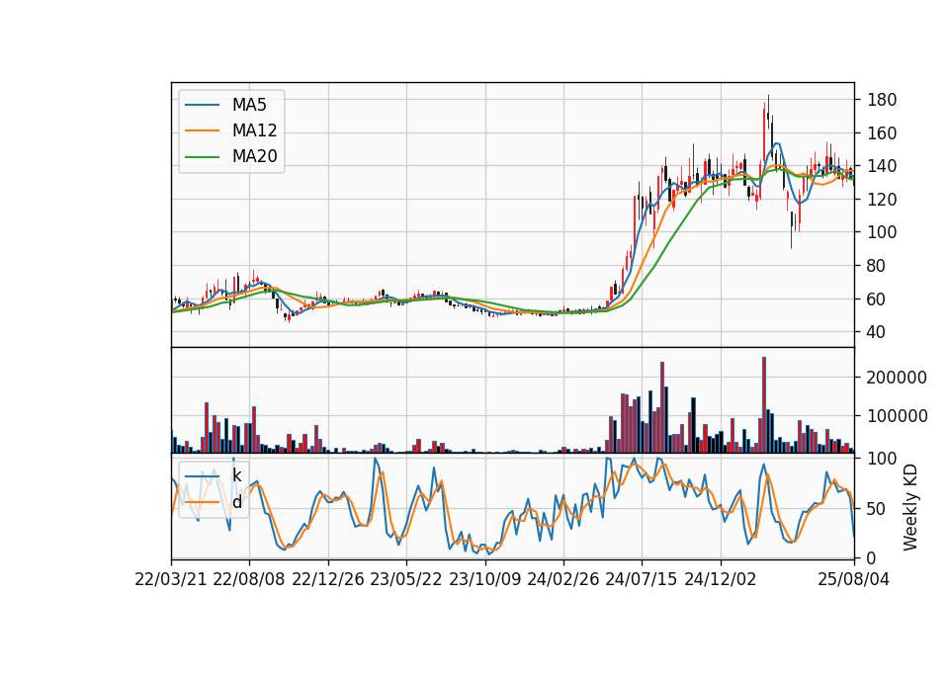
Task: Click the 23/10/09 date label
Action: click(484, 579)
